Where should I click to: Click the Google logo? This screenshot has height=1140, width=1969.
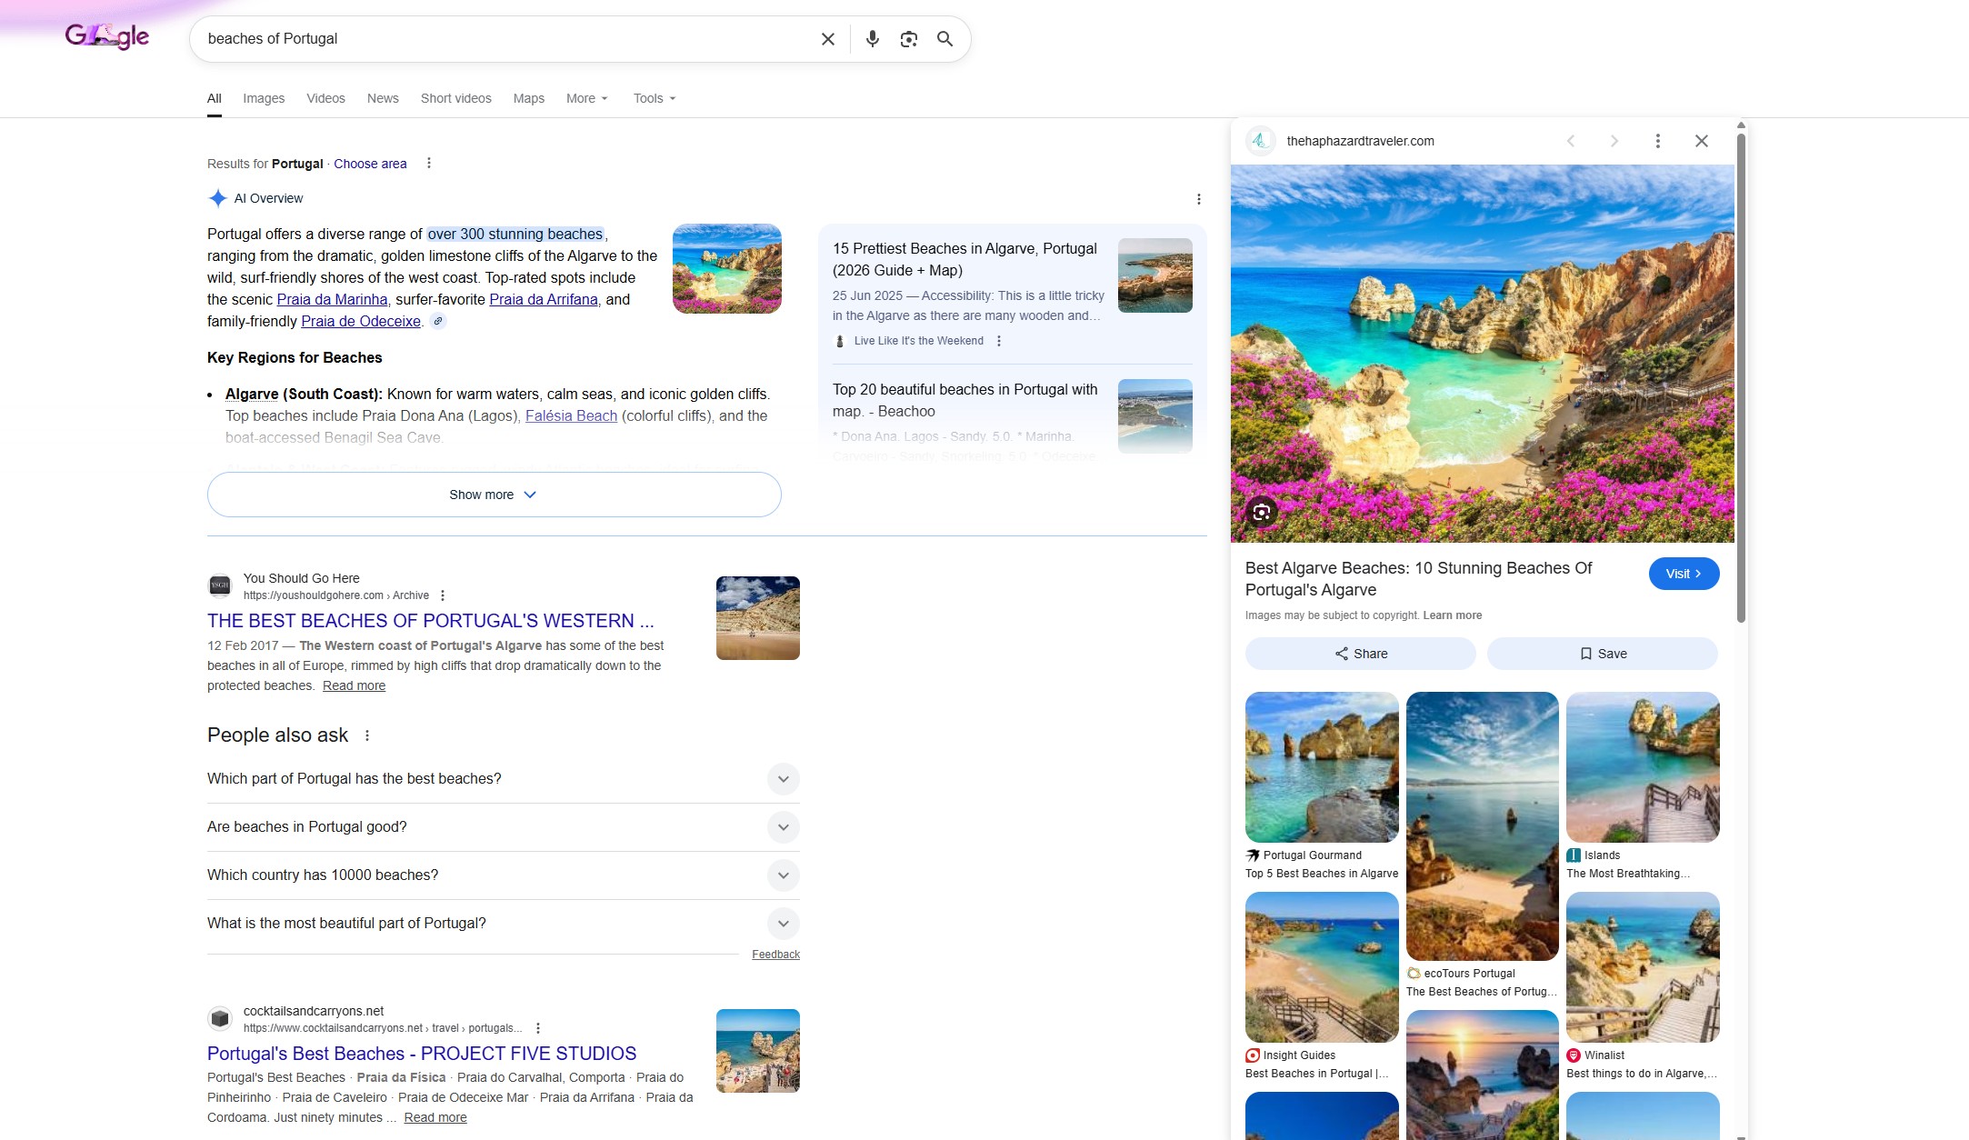[106, 36]
